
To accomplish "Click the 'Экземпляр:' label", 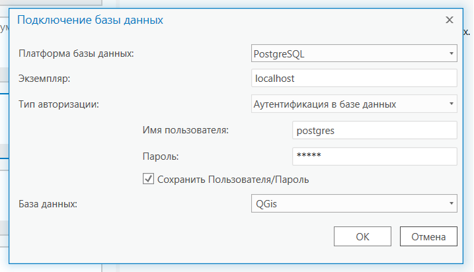I will tap(48, 79).
